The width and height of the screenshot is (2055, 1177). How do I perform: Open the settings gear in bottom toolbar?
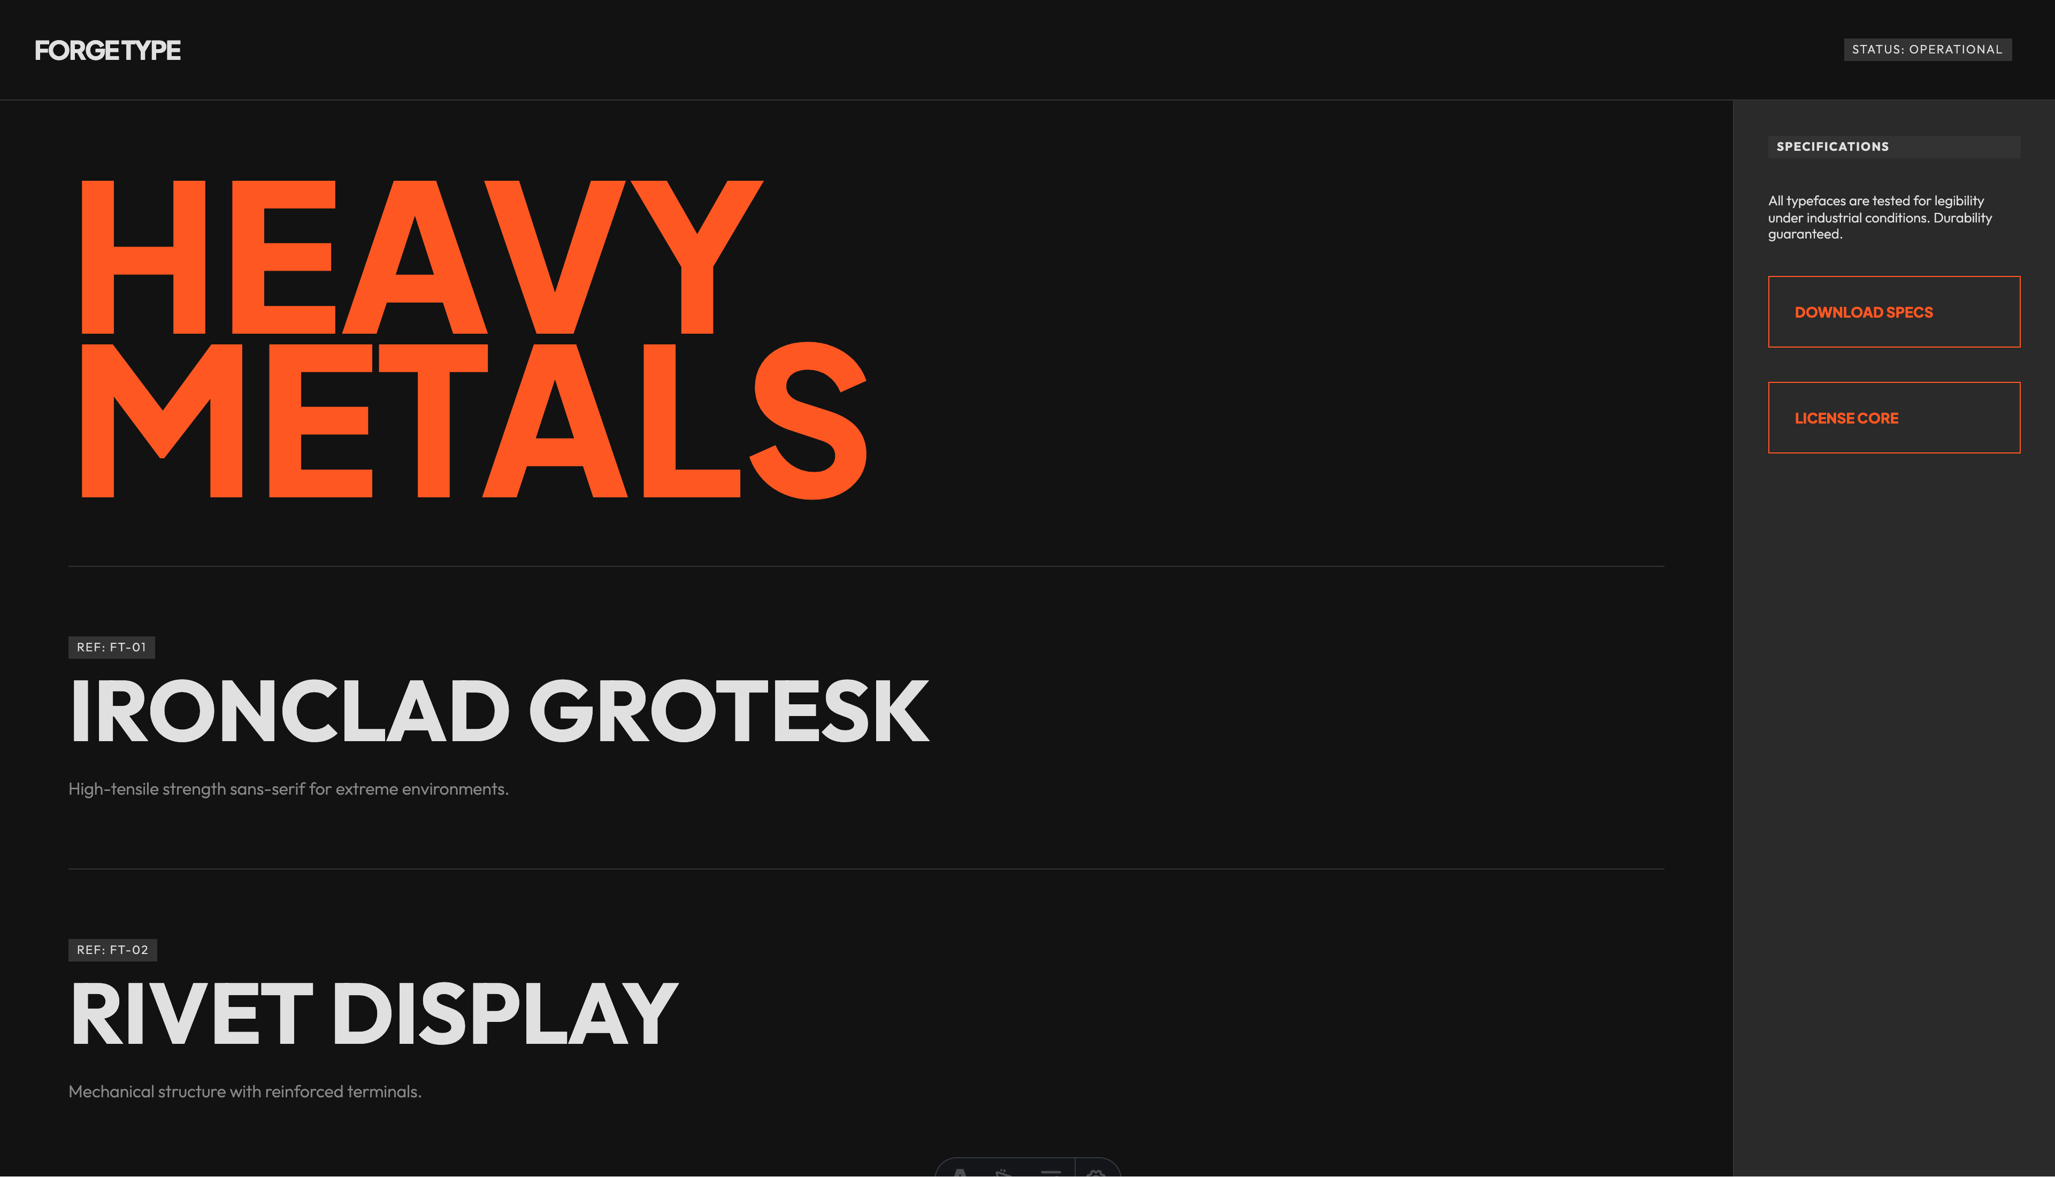point(1096,1171)
